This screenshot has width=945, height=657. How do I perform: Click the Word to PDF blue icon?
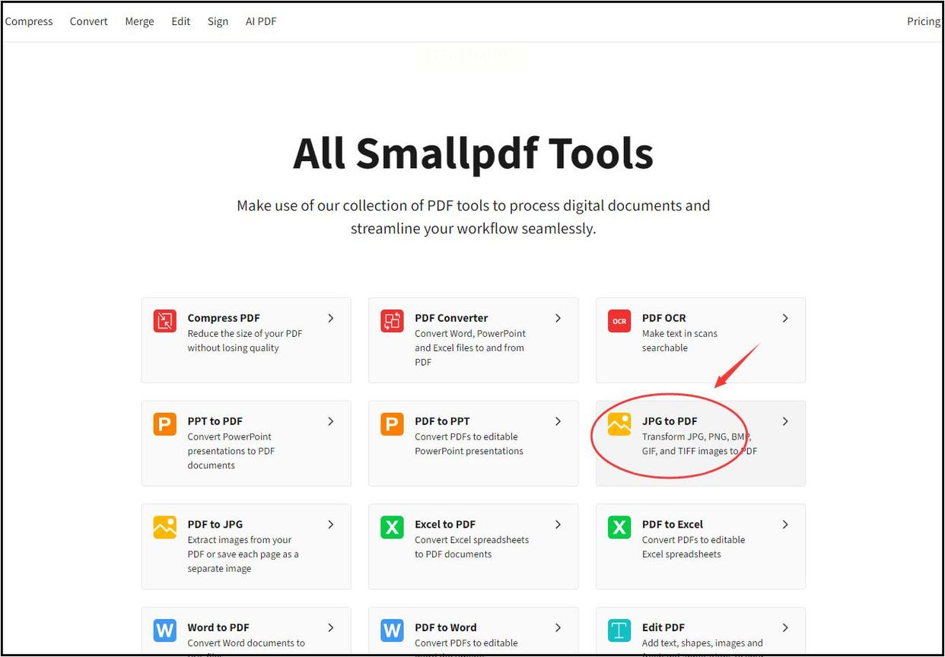click(165, 630)
